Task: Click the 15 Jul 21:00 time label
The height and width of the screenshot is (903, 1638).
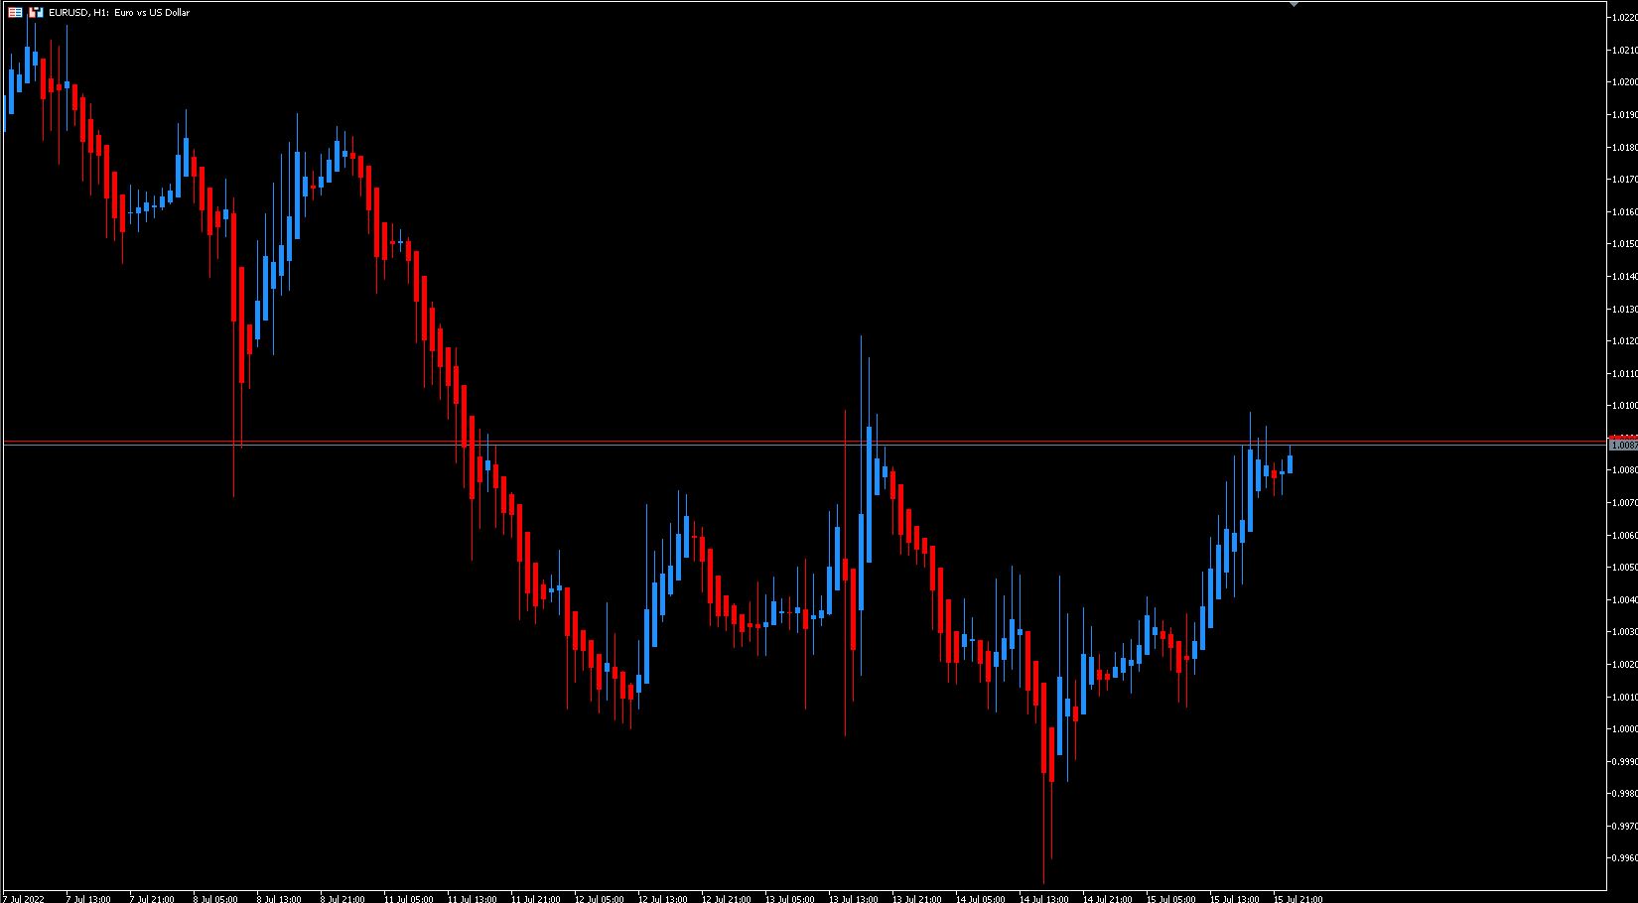Action: [1298, 899]
